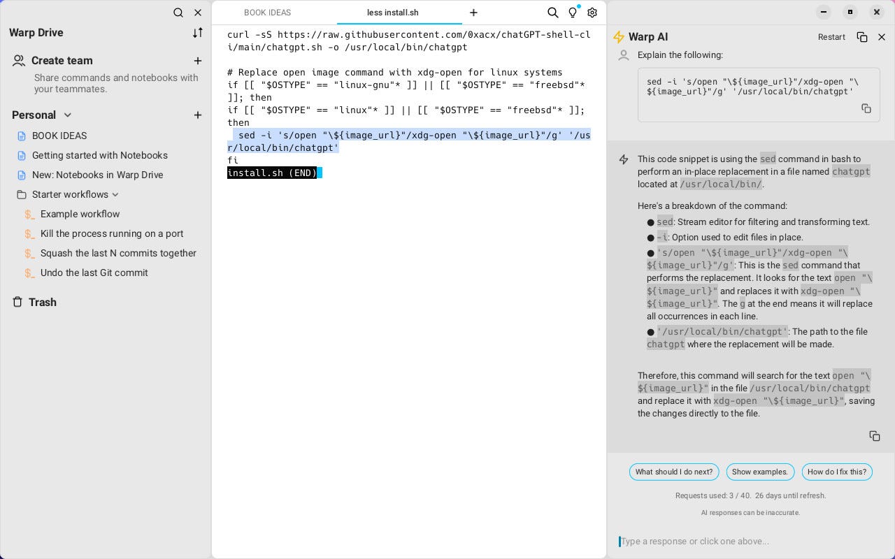Open the terminal search magnifier icon
Viewport: 895px width, 559px height.
coord(552,13)
